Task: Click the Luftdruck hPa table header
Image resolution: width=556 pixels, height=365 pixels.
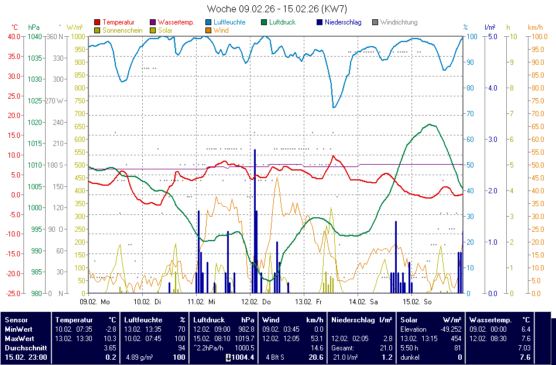Action: 224,320
